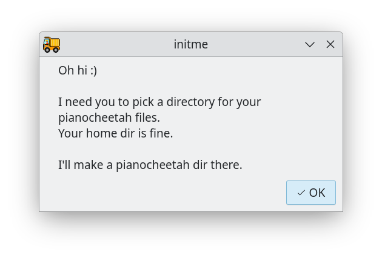Viewport: 382px width, 258px height.
Task: Click the "Your home dir is fine." line
Action: pyautogui.click(x=115, y=133)
